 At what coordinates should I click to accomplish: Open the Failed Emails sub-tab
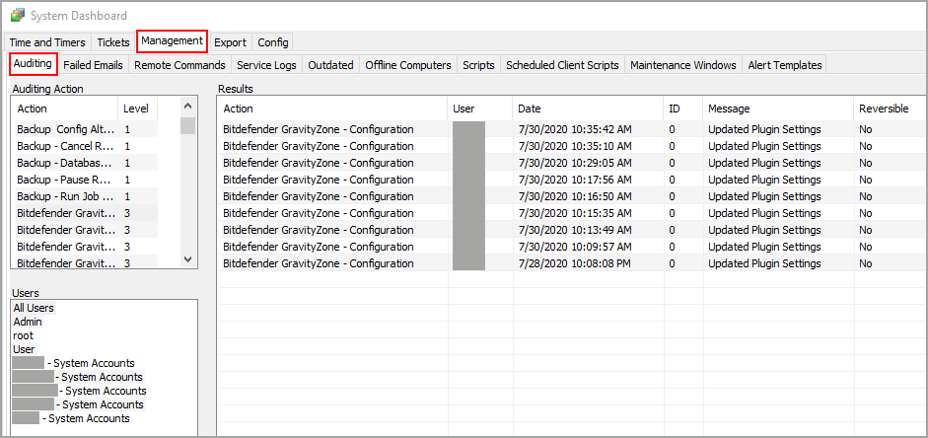click(93, 65)
